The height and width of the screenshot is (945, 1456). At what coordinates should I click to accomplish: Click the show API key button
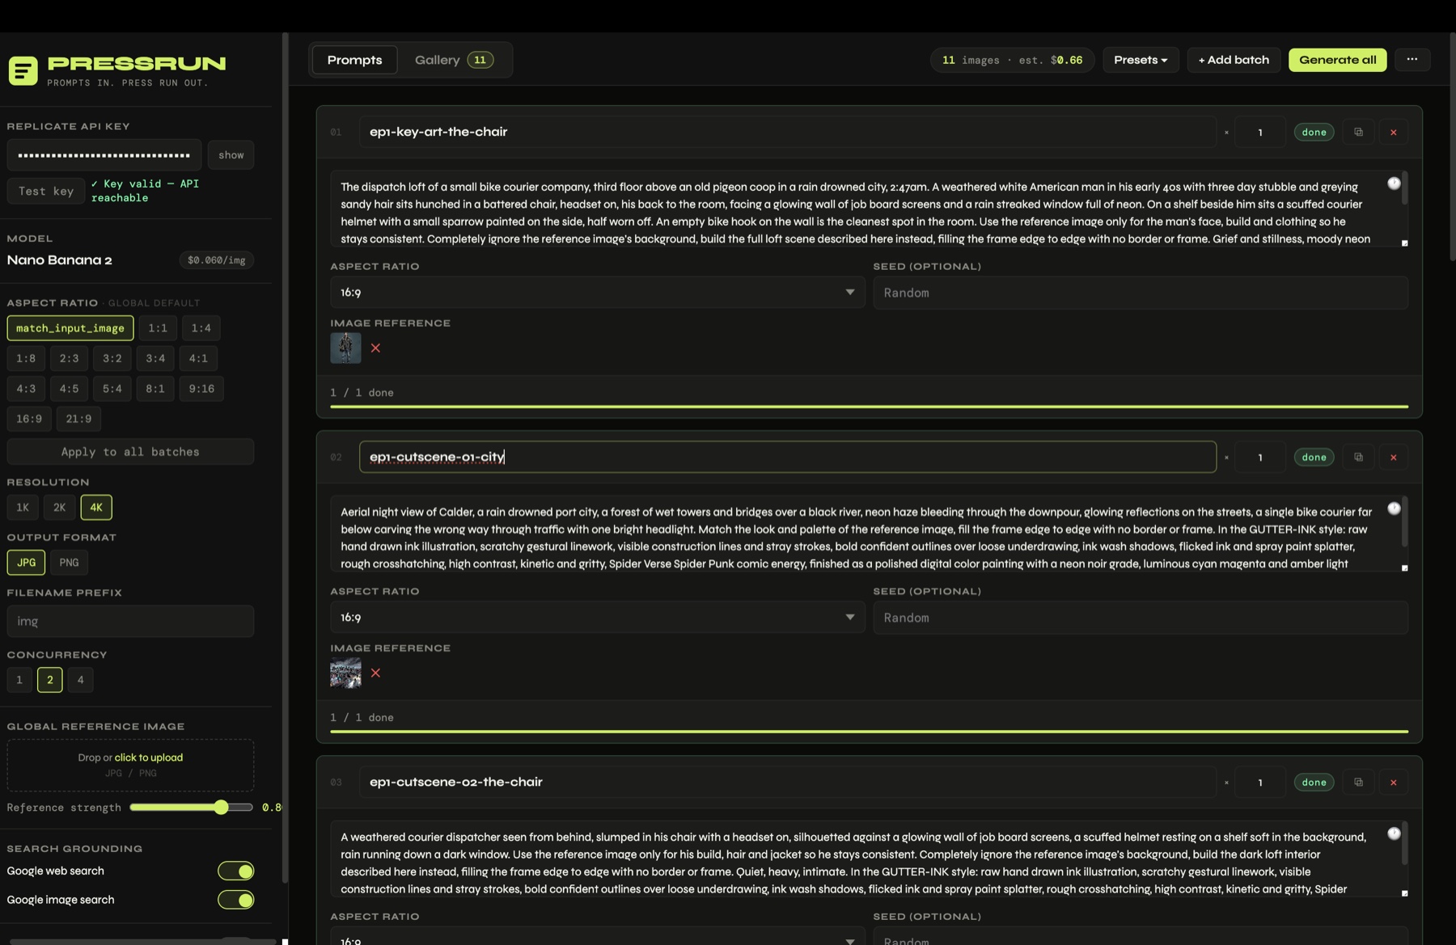tap(231, 155)
